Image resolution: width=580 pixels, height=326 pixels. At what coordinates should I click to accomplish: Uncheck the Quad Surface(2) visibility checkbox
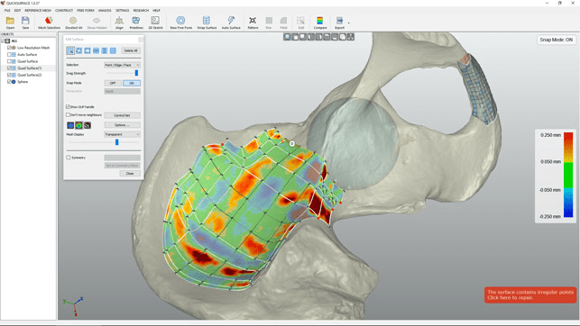pos(9,75)
